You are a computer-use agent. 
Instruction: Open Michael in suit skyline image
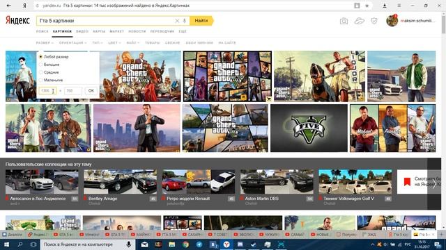coord(137,128)
